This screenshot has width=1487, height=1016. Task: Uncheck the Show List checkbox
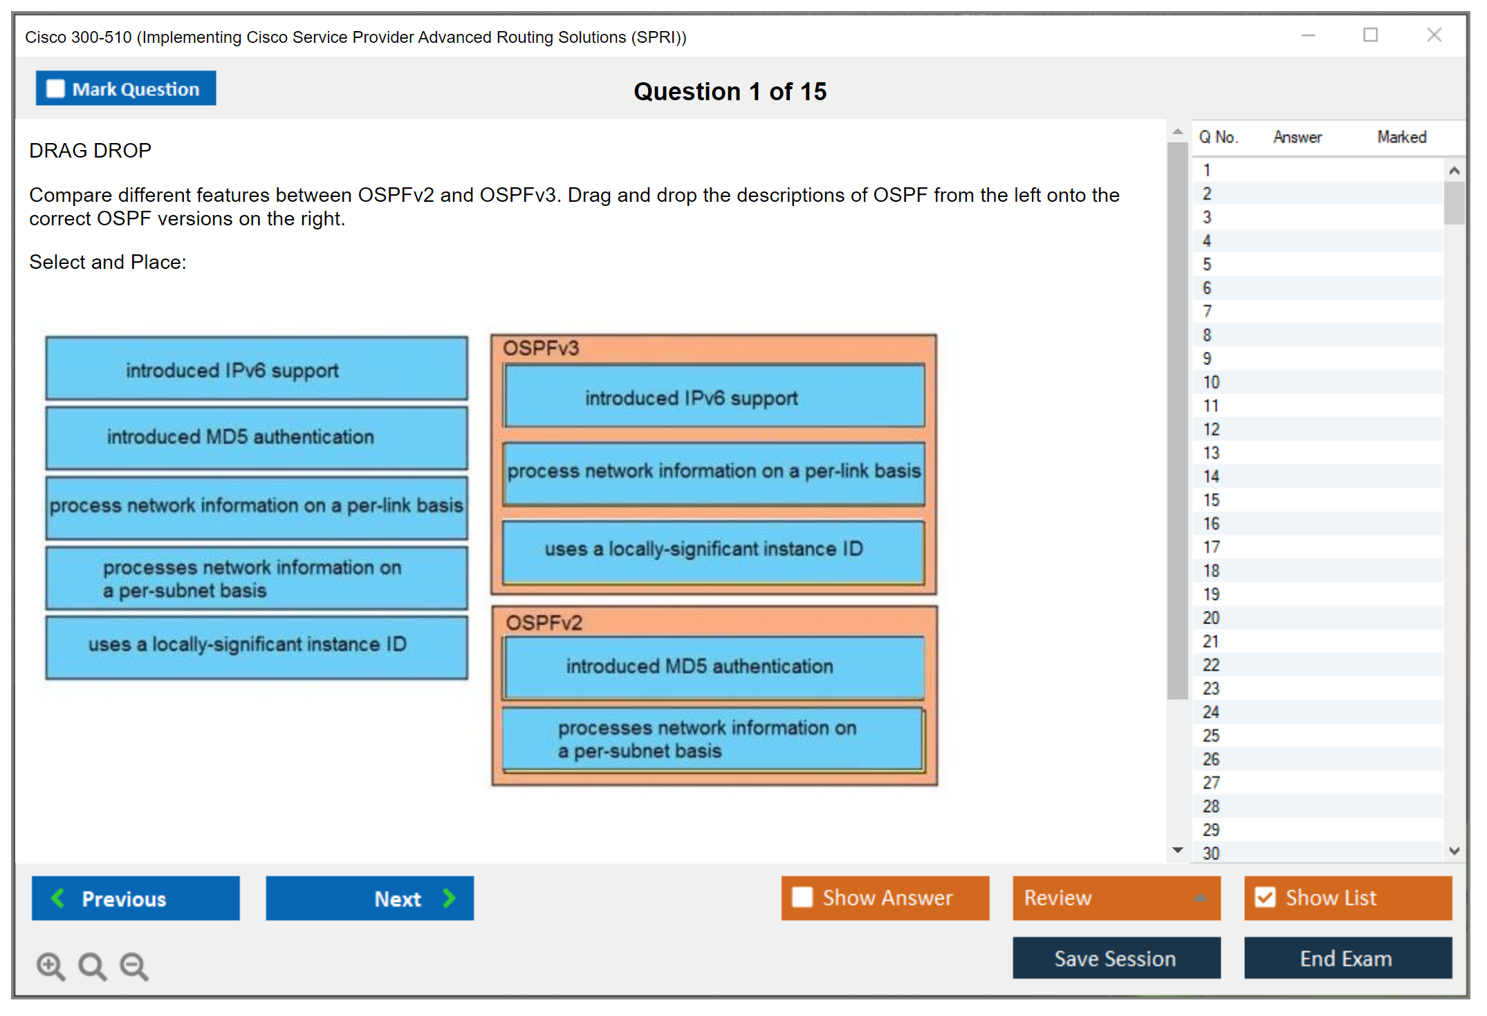coord(1265,897)
